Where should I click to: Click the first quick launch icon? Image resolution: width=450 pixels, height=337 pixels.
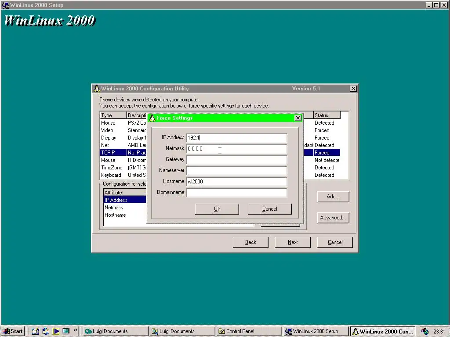click(35, 331)
